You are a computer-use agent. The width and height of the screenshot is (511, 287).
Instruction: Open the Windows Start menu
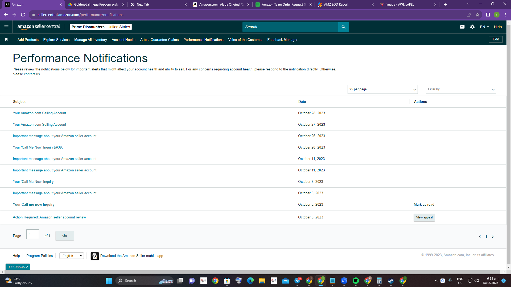click(x=109, y=281)
